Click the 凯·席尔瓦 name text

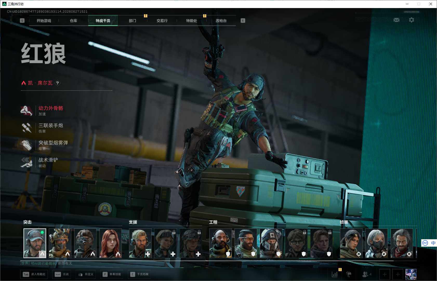coord(40,83)
